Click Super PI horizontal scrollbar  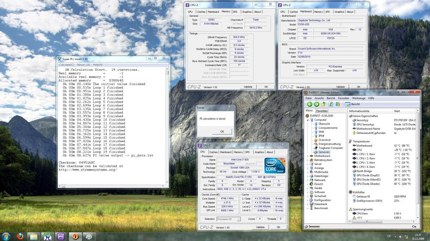click(111, 186)
